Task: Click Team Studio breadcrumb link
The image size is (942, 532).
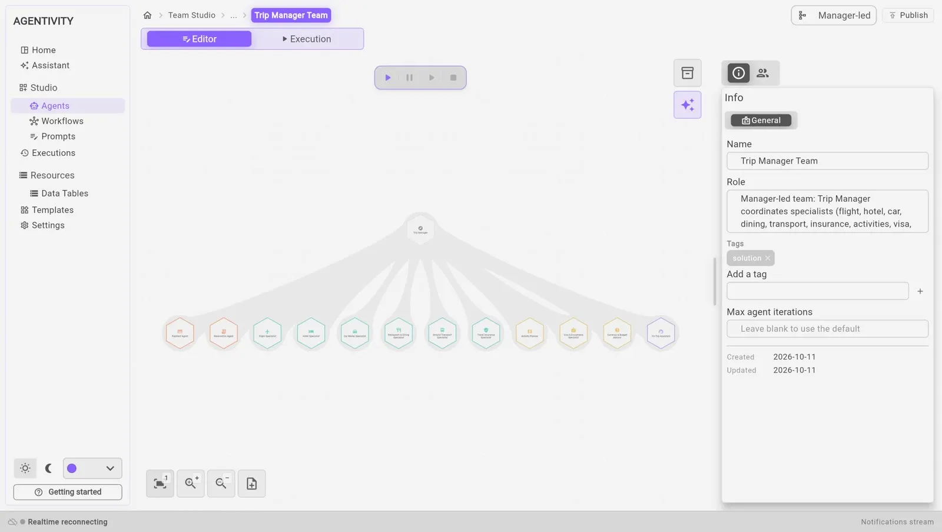Action: [x=192, y=15]
